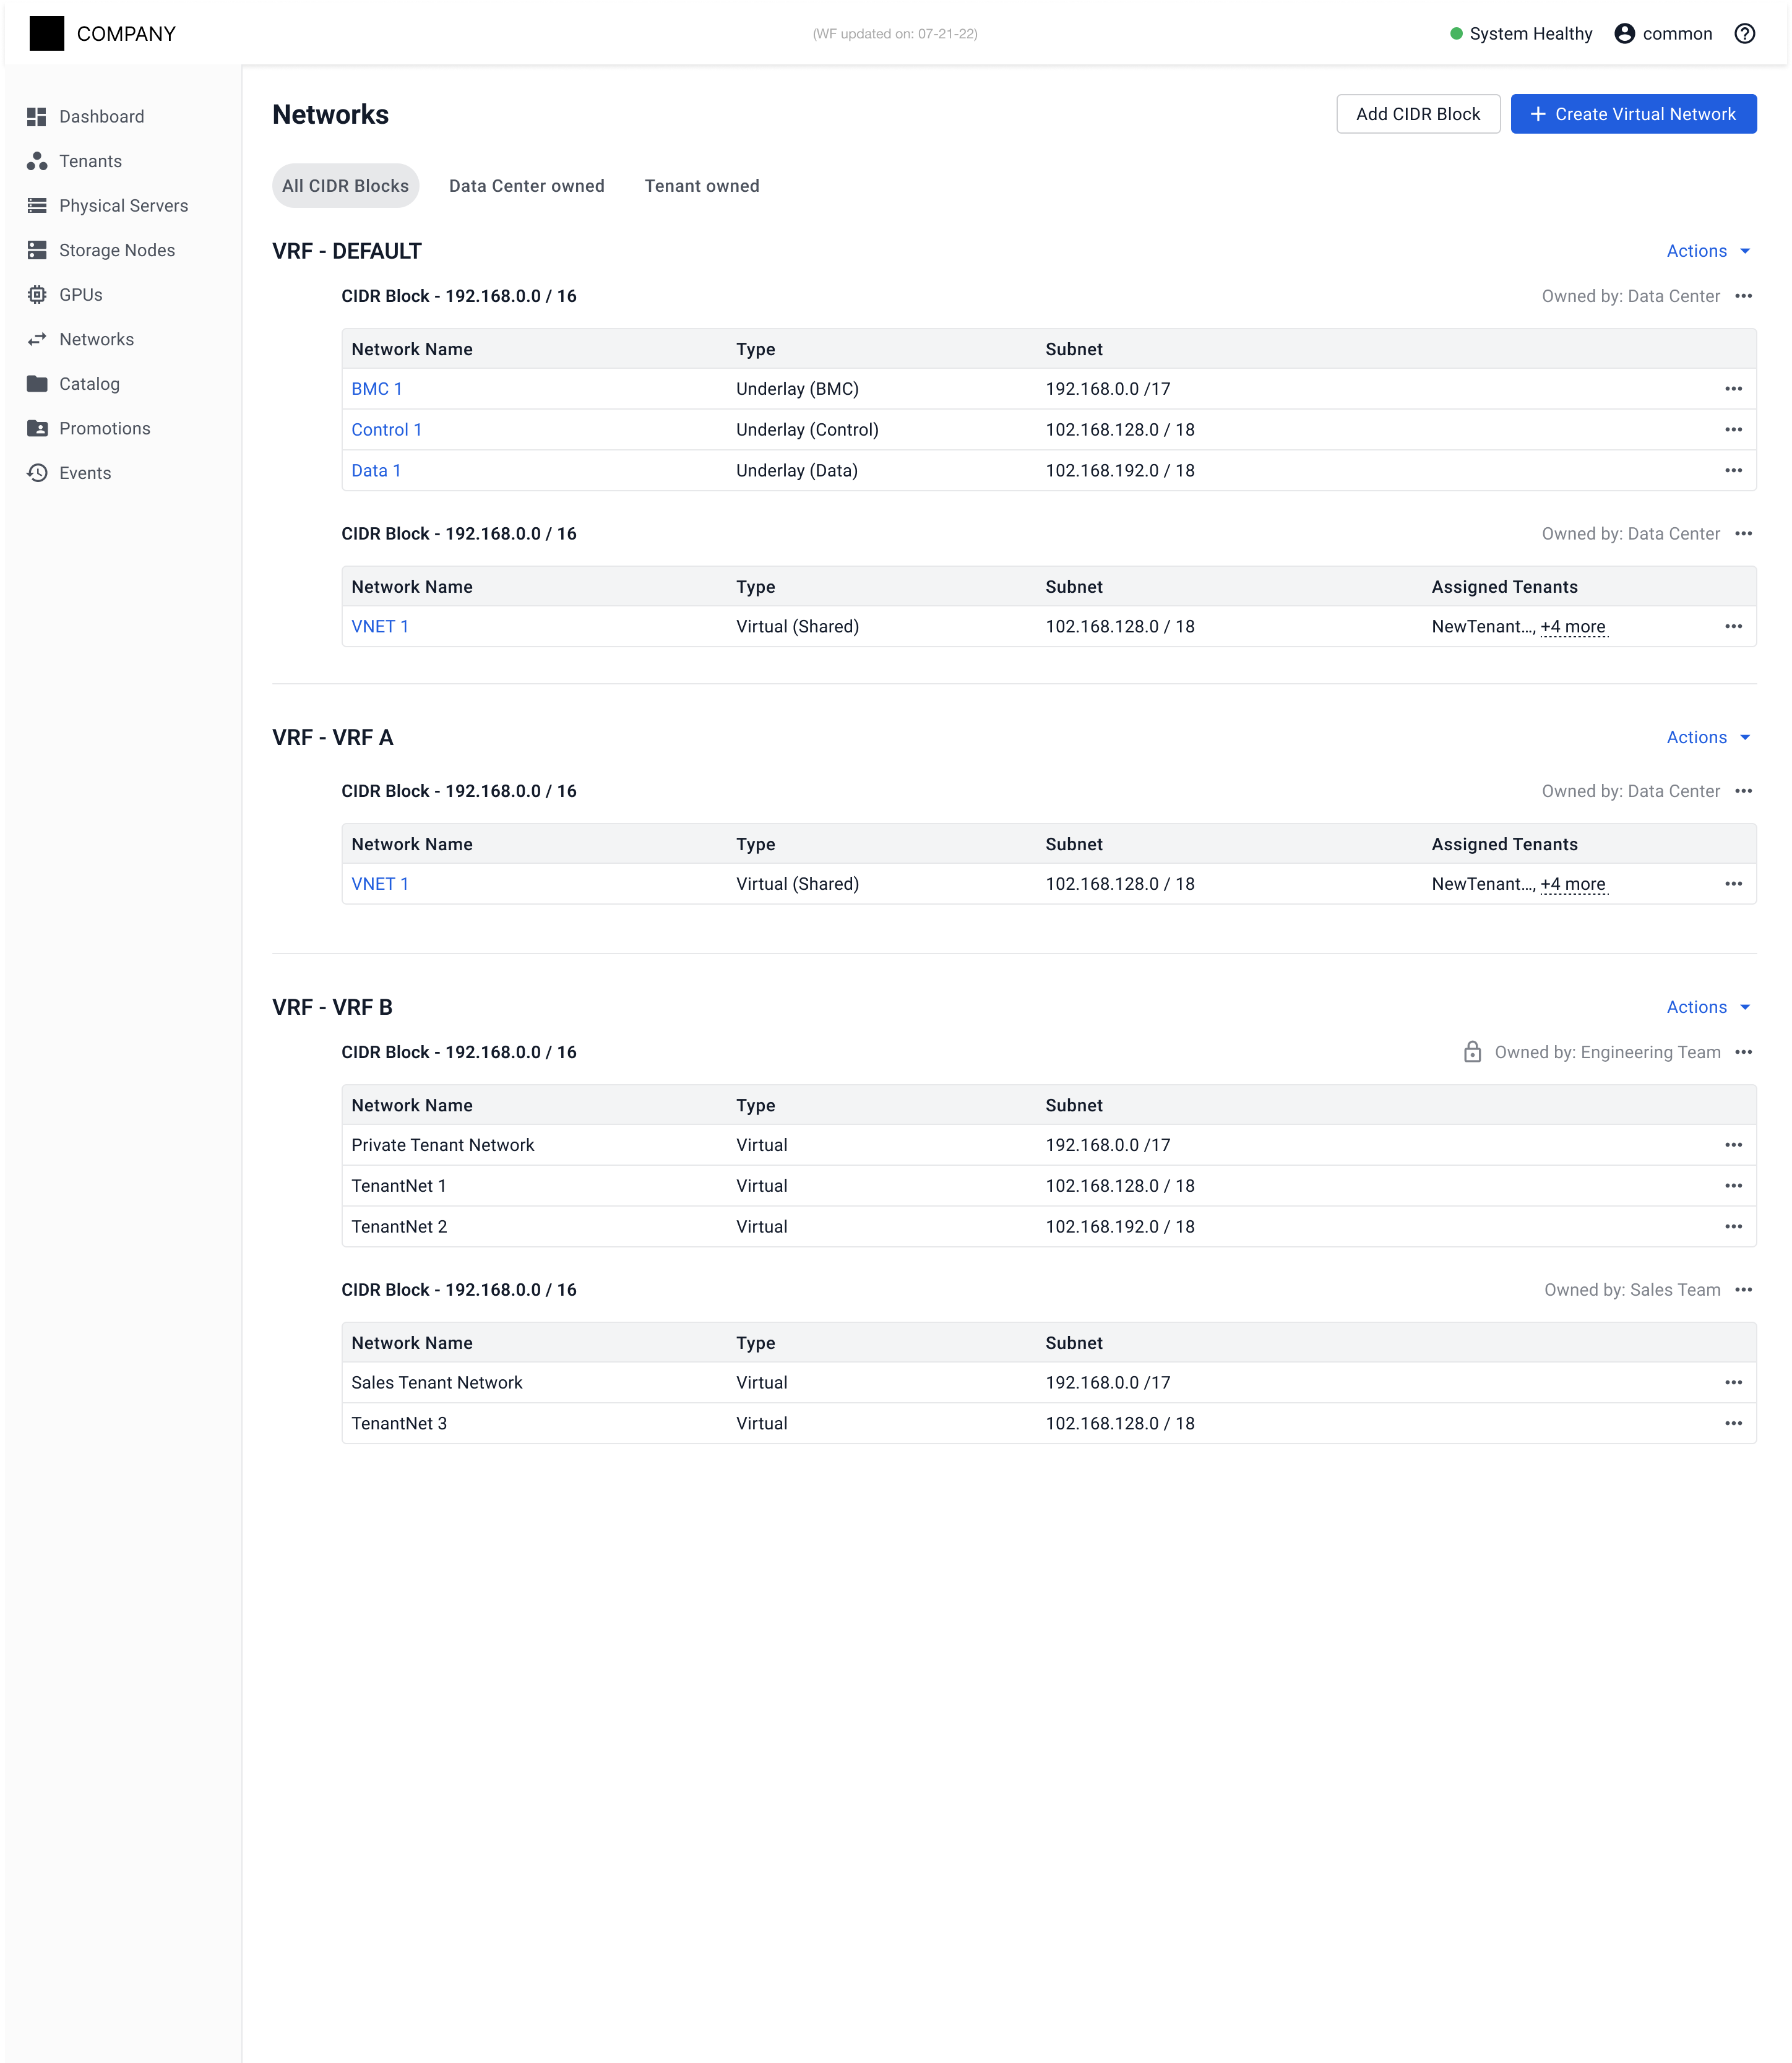1792x2063 pixels.
Task: Expand Actions dropdown for VRF - DEFAULT
Action: (x=1707, y=251)
